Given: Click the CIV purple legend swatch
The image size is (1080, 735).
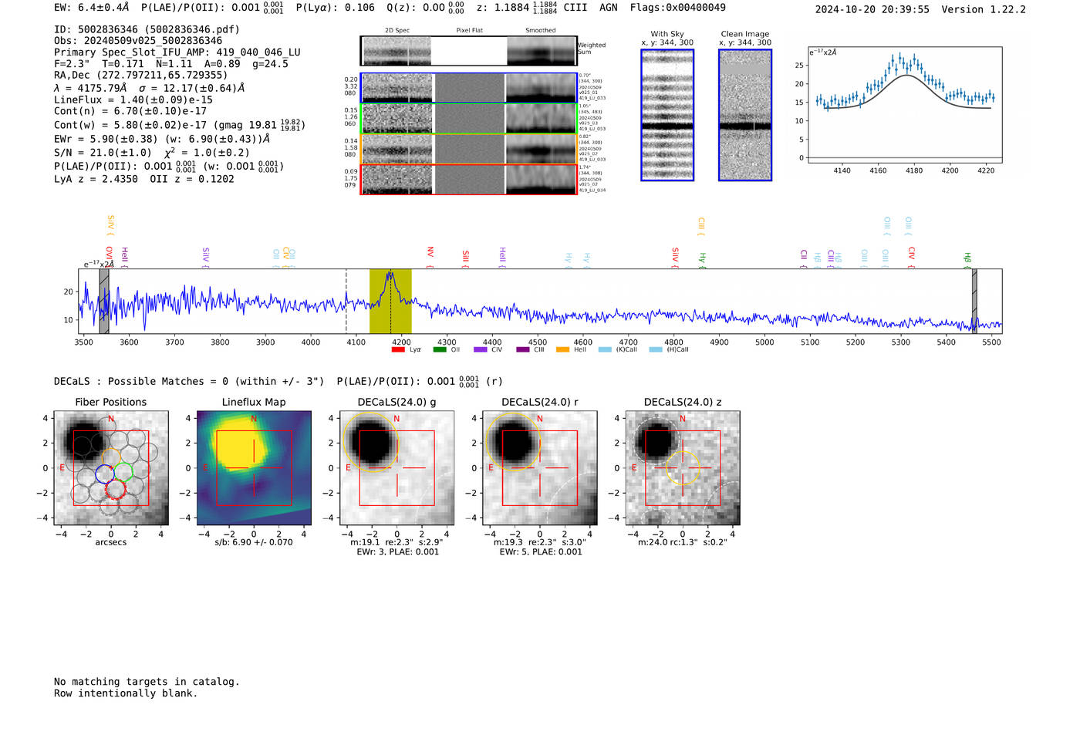Looking at the screenshot, I should (x=481, y=349).
